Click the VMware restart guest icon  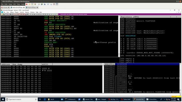[x=35, y=4]
